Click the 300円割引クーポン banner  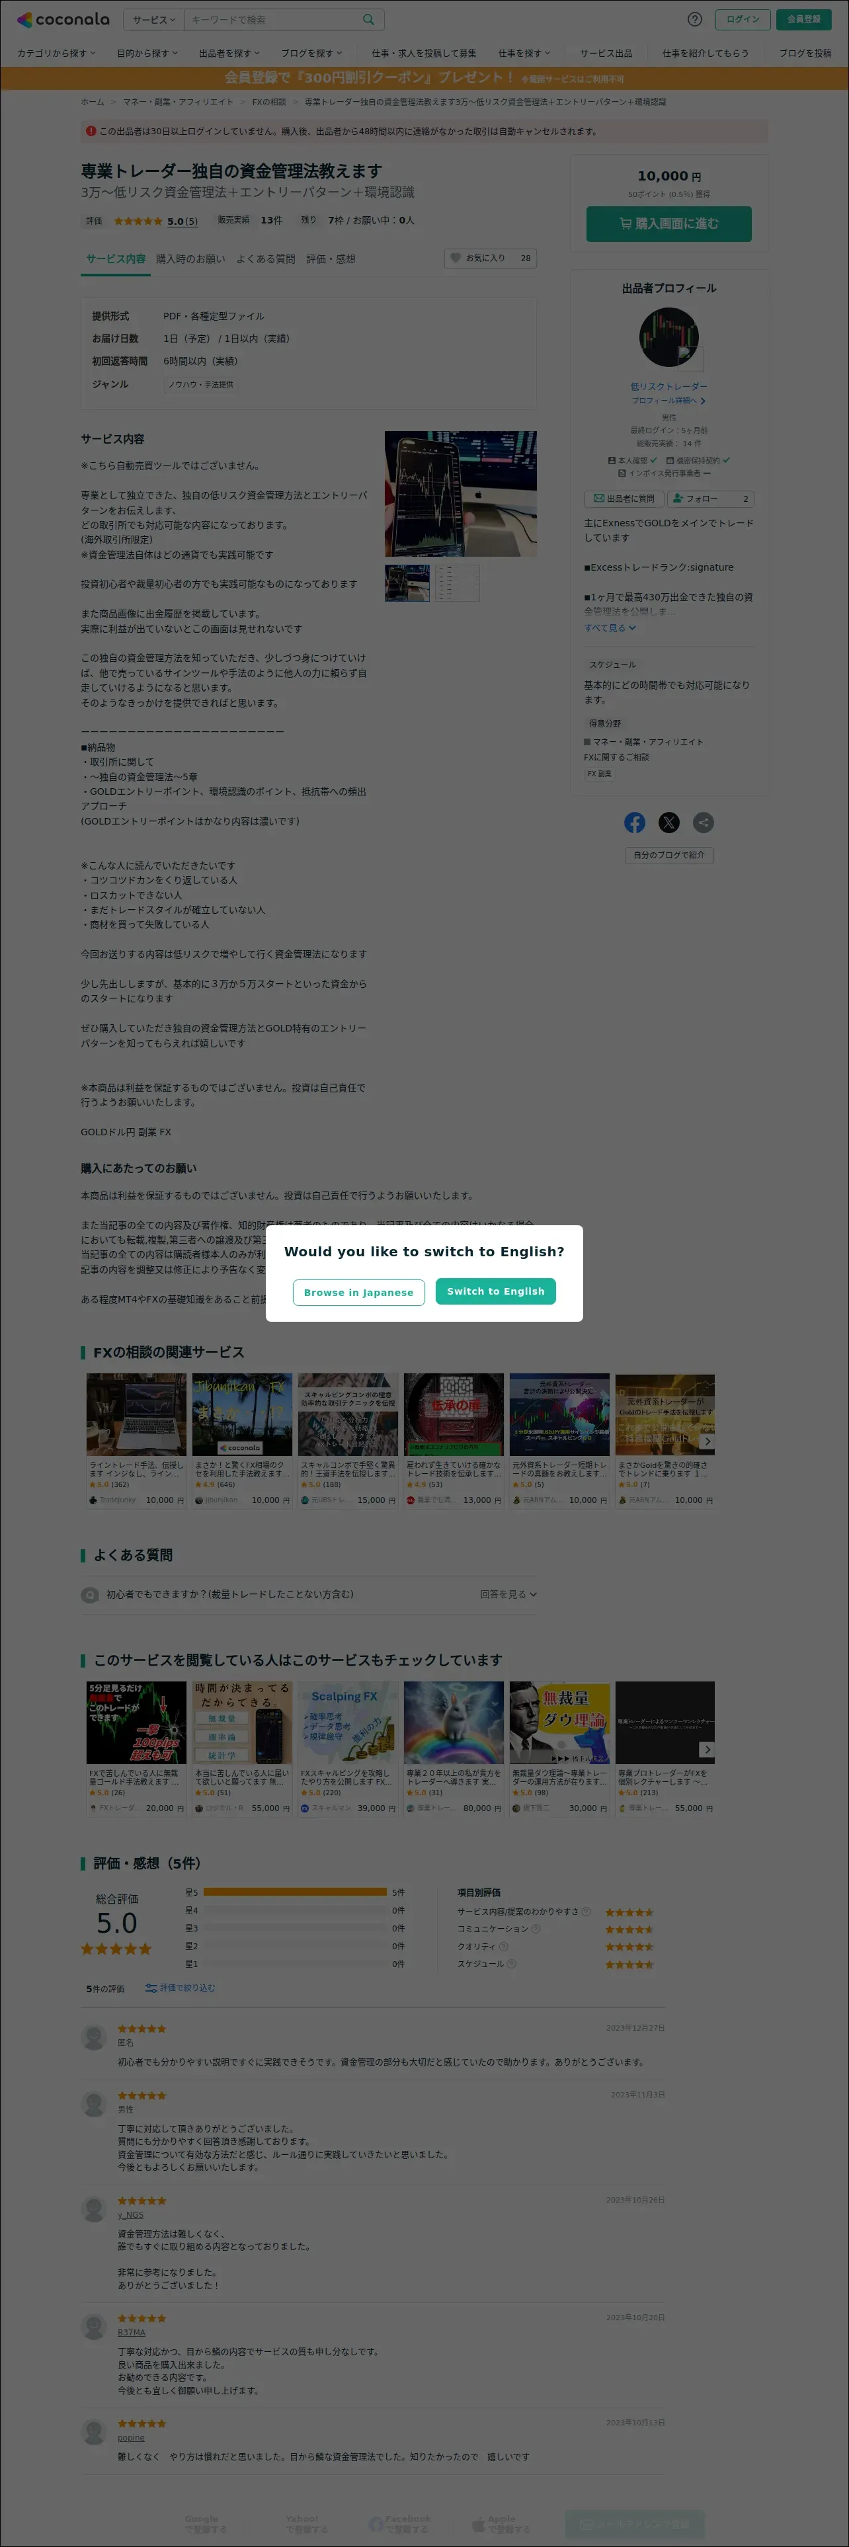[424, 78]
